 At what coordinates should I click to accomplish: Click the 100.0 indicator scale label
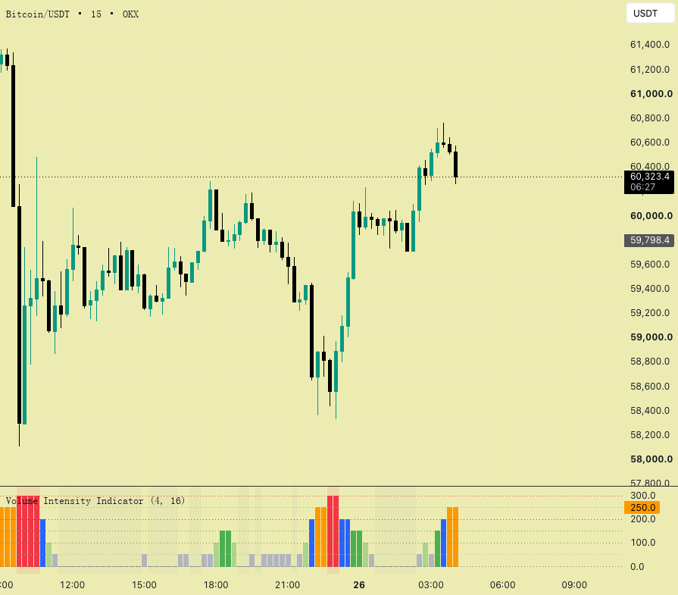(x=643, y=543)
